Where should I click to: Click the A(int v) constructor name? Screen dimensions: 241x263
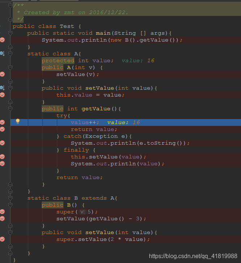click(69, 67)
